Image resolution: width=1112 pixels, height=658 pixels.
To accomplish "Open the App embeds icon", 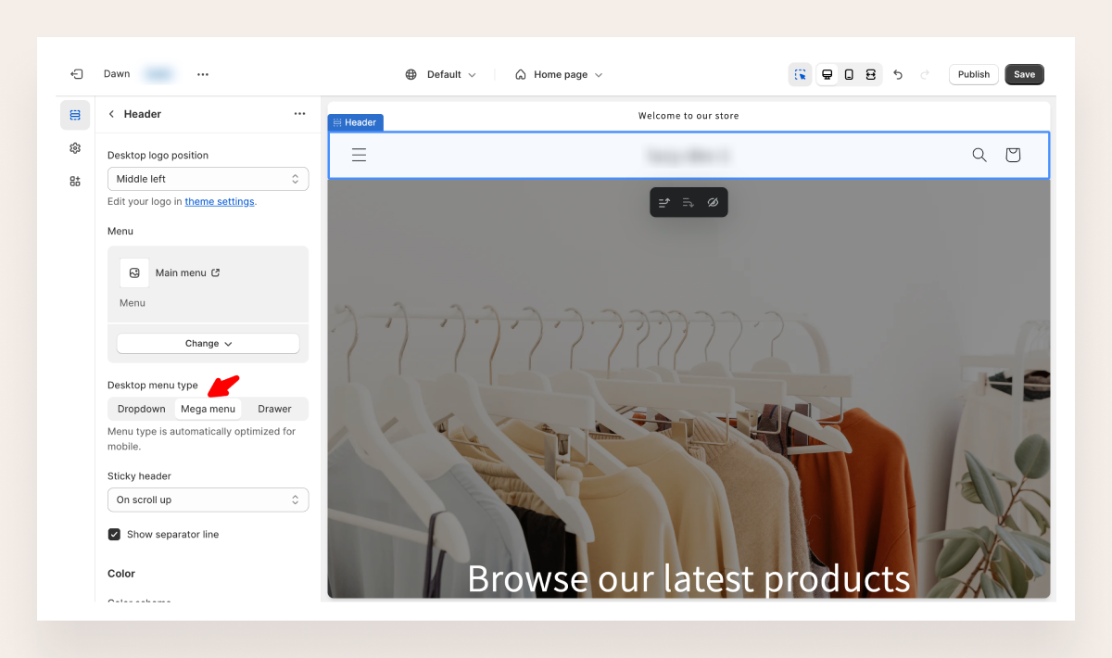I will pyautogui.click(x=75, y=182).
